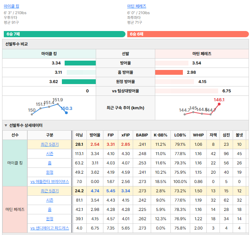Viewport: 251px width, 235px height.
Task: Click the 113.1 season innings cell
Action: coord(79,154)
